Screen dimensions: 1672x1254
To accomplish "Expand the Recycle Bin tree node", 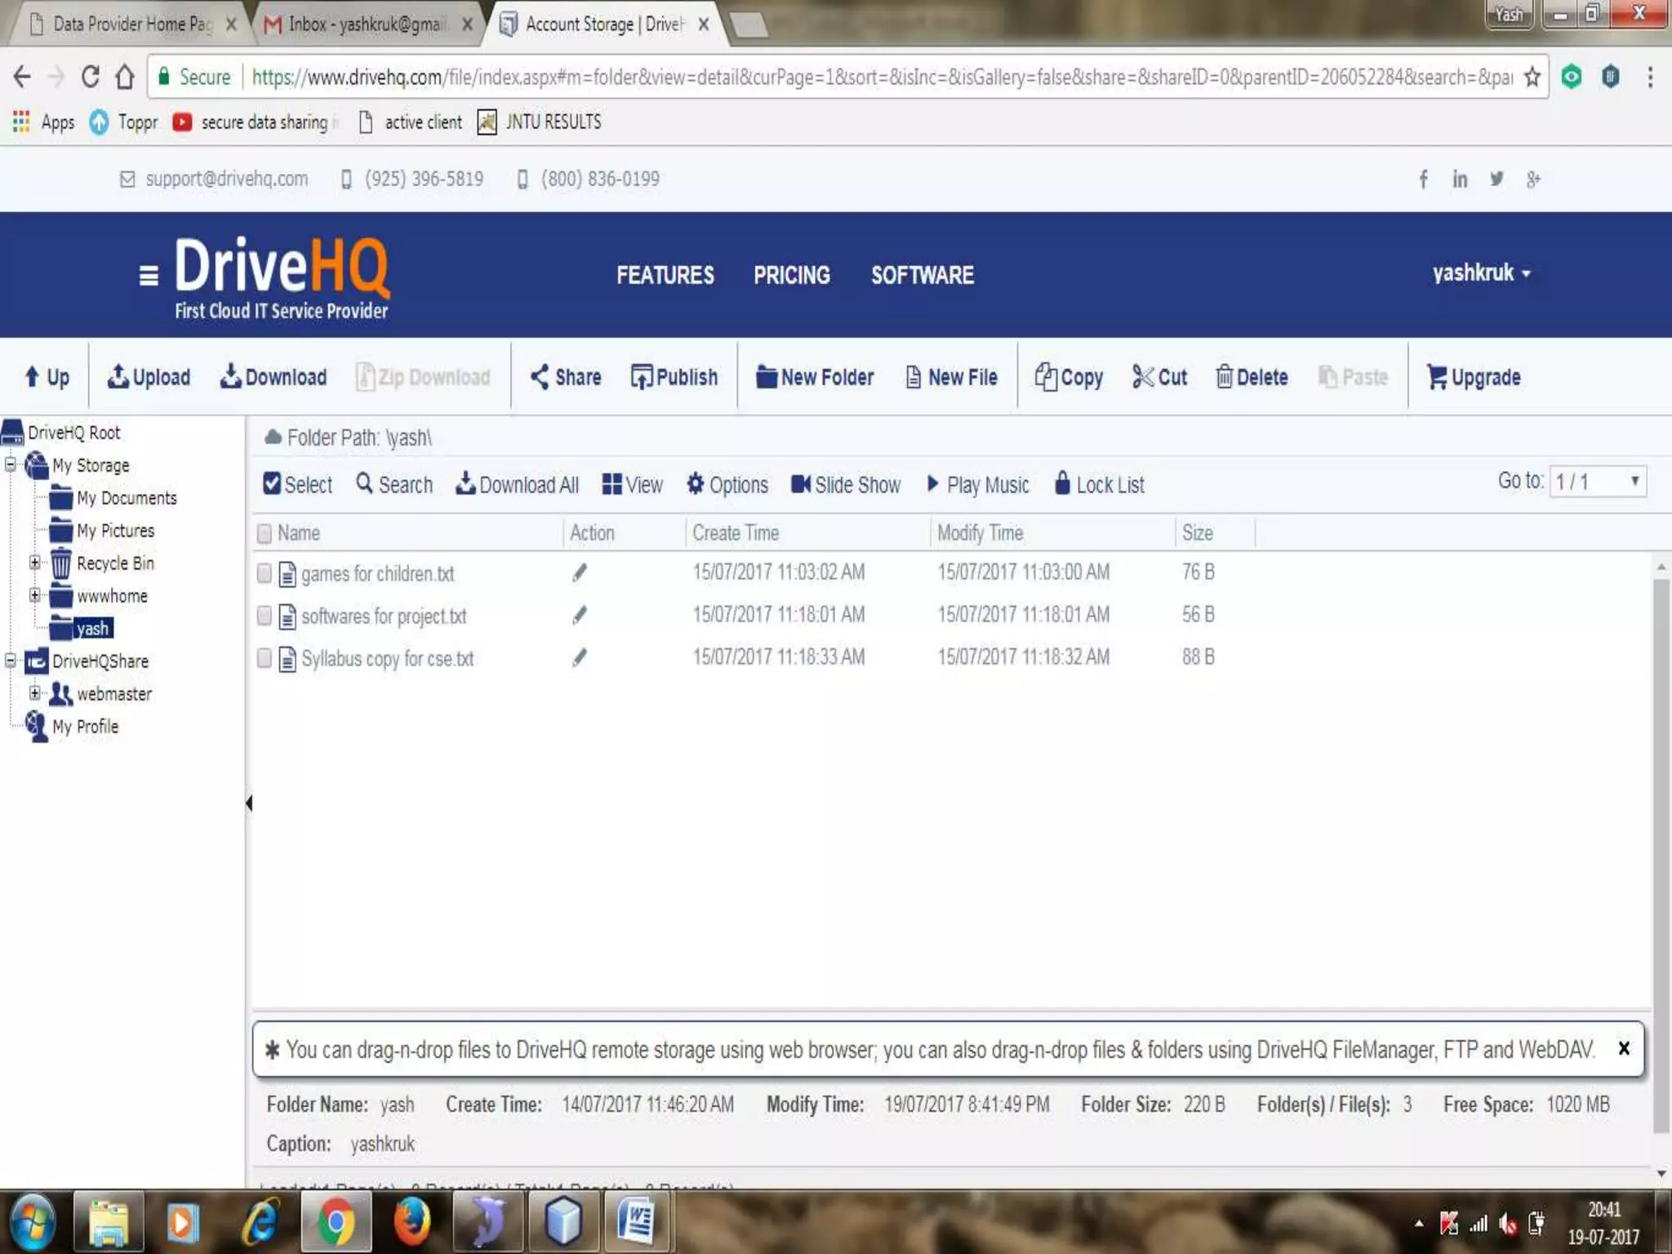I will pos(34,563).
